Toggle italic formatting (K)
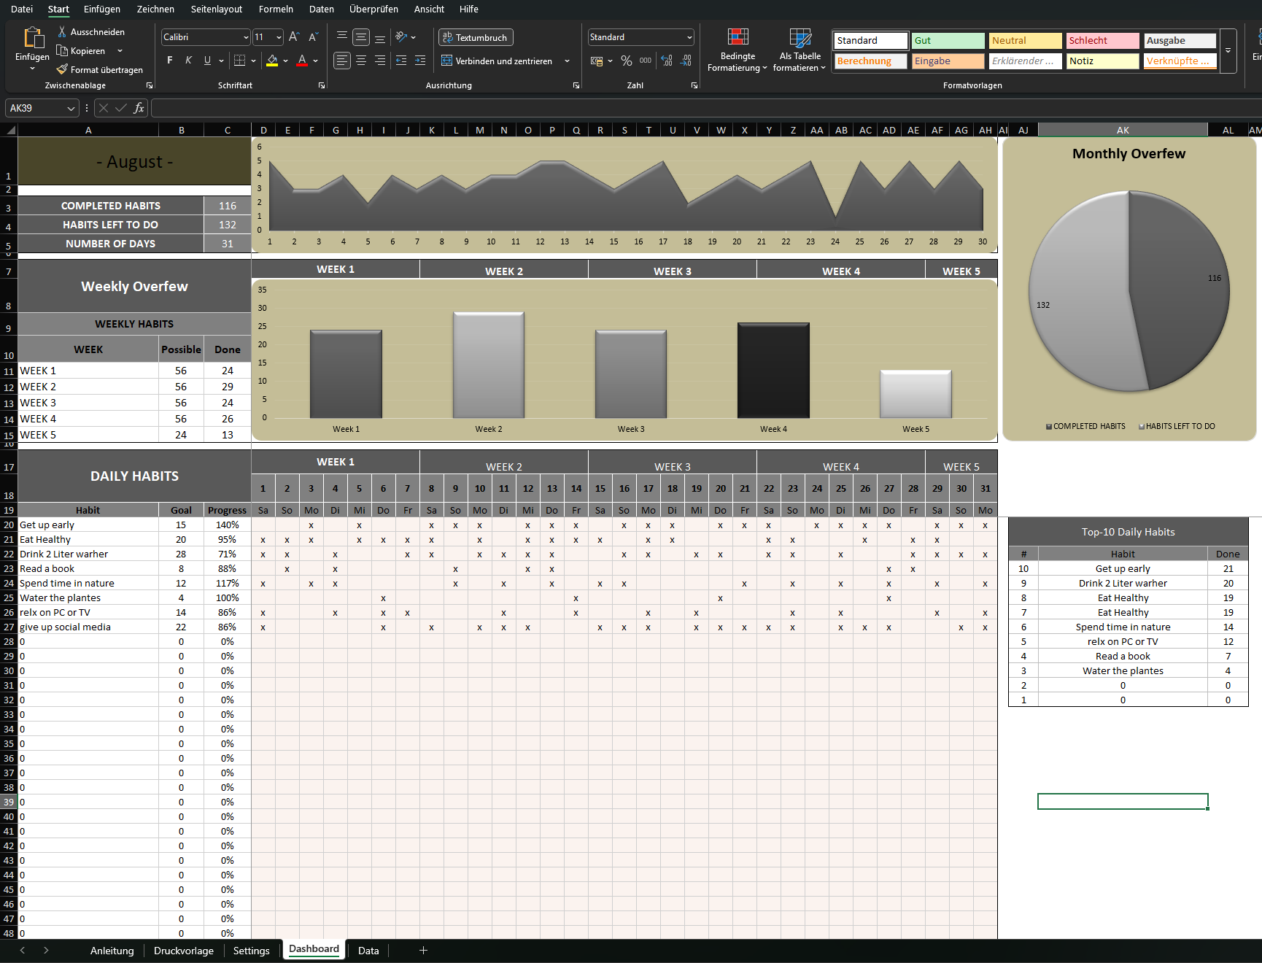The height and width of the screenshot is (963, 1262). (x=189, y=61)
